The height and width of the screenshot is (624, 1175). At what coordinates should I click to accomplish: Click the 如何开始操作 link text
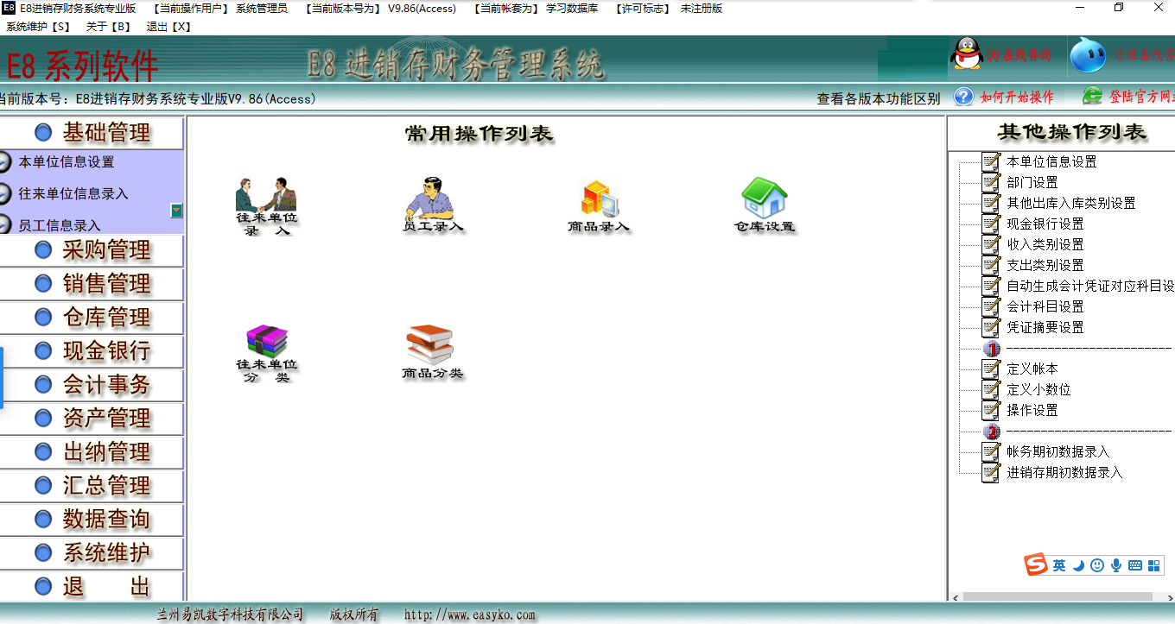1017,97
